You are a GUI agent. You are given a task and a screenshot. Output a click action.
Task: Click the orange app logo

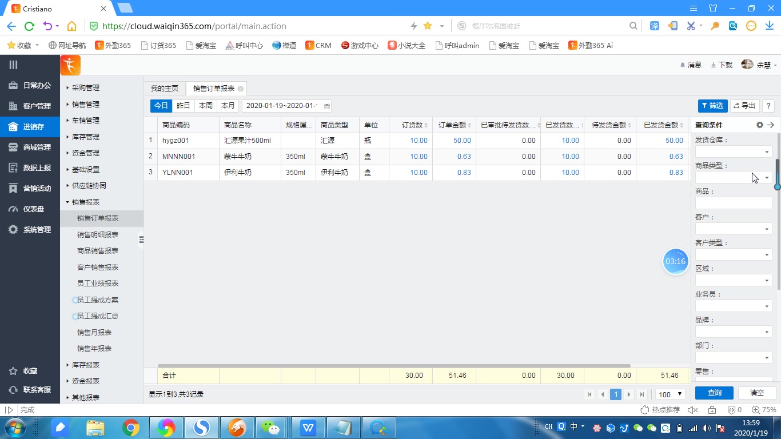point(70,65)
